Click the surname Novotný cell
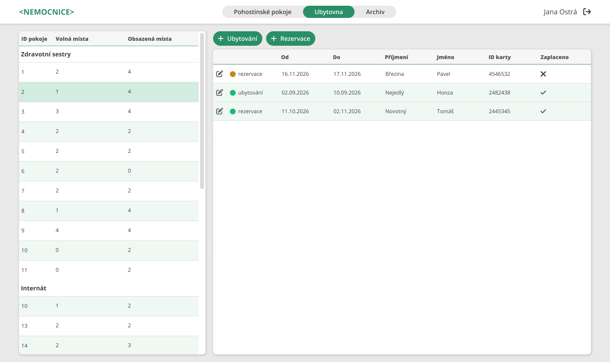 396,111
